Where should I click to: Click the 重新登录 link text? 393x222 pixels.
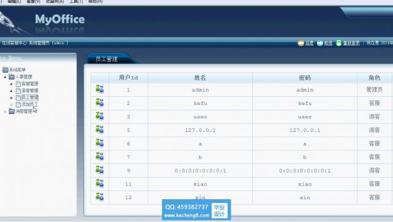coord(351,43)
